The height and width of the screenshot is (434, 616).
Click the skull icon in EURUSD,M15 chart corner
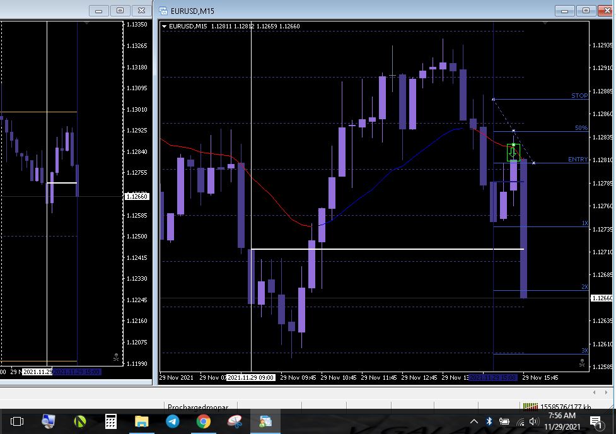point(582,363)
